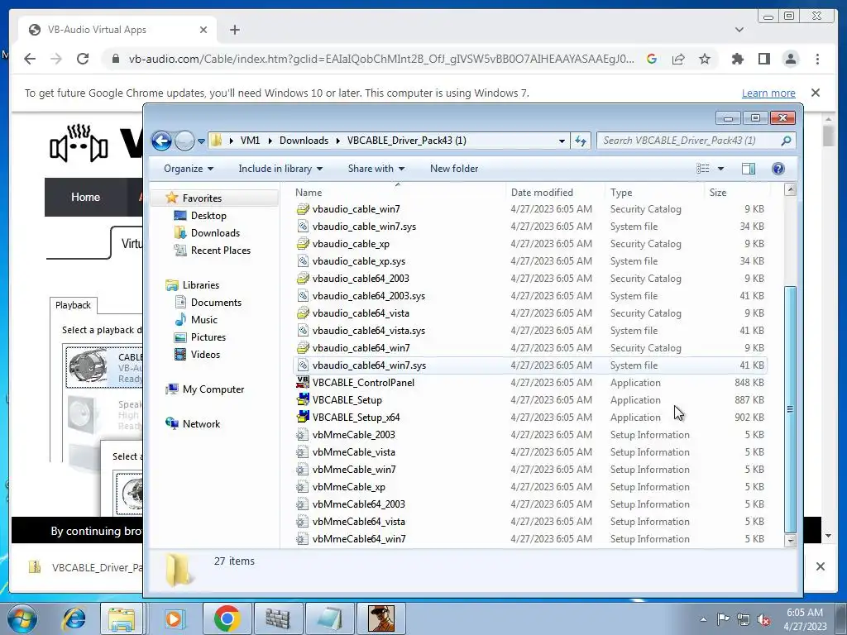Open Internet Explorer from taskbar
This screenshot has height=635, width=847.
tap(74, 618)
